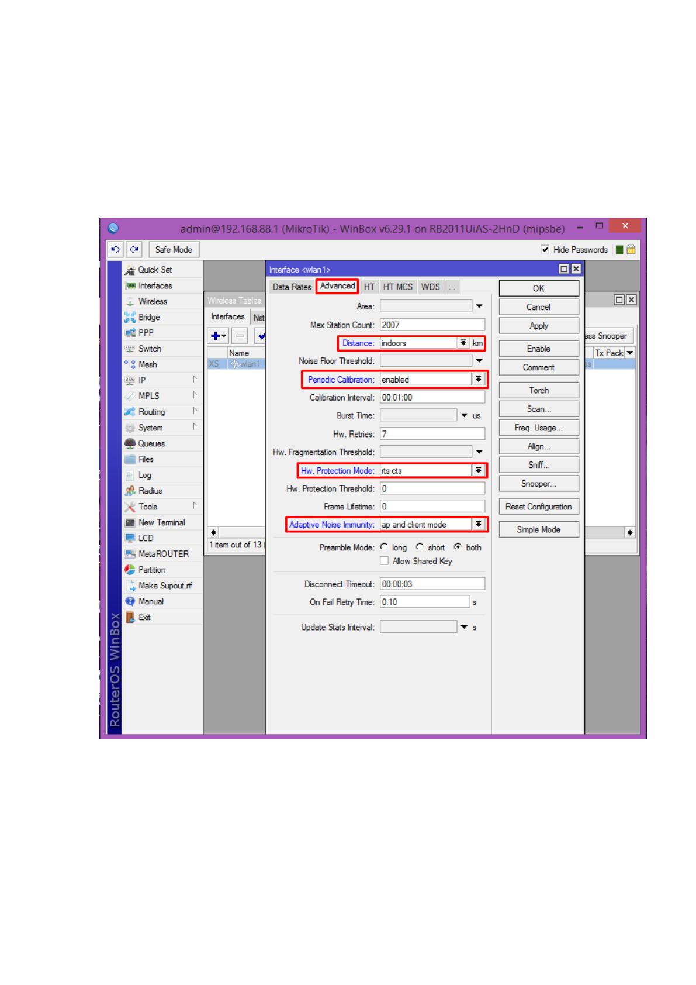The image size is (696, 985).
Task: Open the Adaptive Noise Immunity dropdown
Action: coord(479,525)
